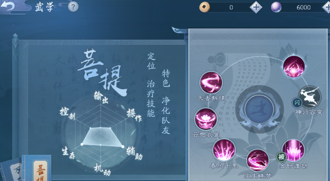Click the 辅助 point on radar chart
Viewport: 330px width, 181px height.
point(123,147)
